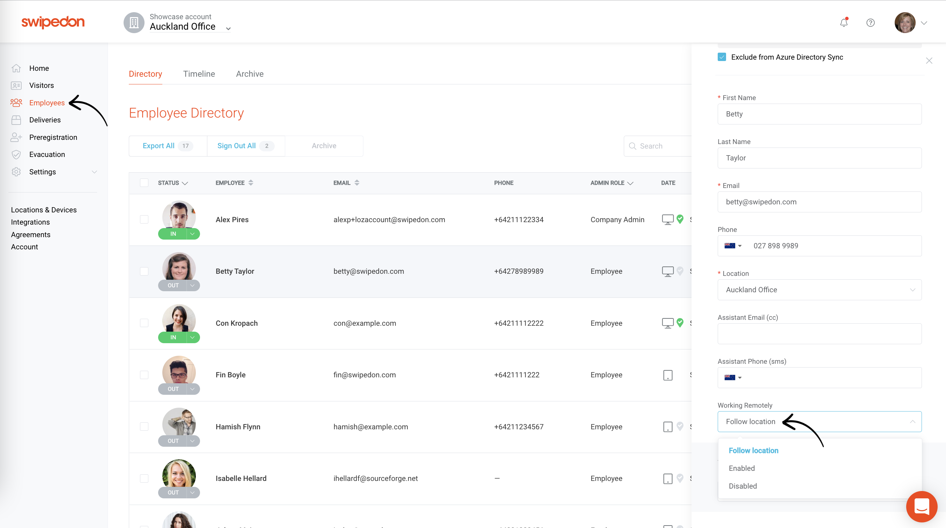Open the user profile avatar

pyautogui.click(x=904, y=22)
